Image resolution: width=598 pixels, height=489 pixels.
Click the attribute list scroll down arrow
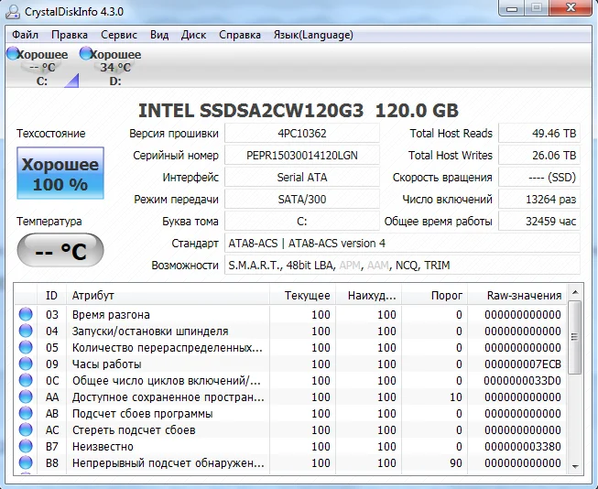(x=575, y=467)
